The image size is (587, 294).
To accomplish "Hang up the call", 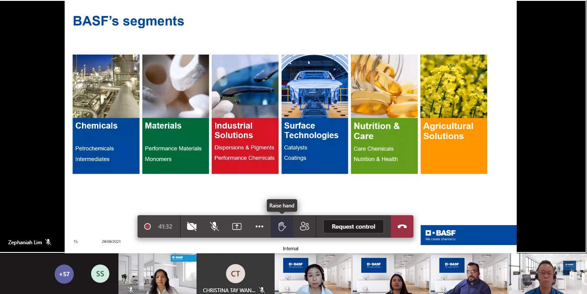I will click(x=402, y=226).
